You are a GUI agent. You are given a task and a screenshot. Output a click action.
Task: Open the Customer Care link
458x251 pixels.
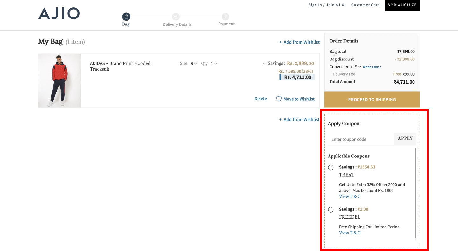click(365, 5)
